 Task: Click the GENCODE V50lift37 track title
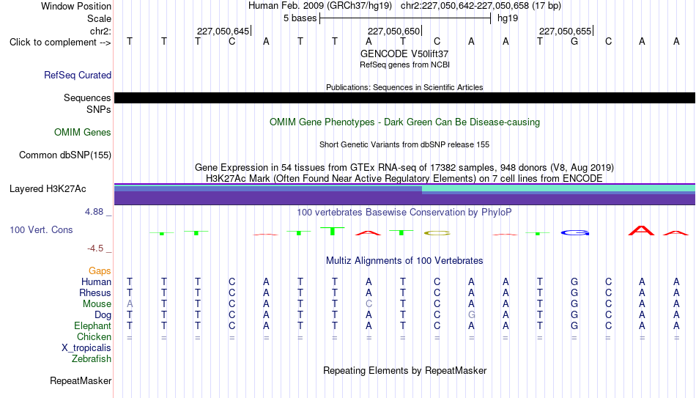pyautogui.click(x=404, y=54)
